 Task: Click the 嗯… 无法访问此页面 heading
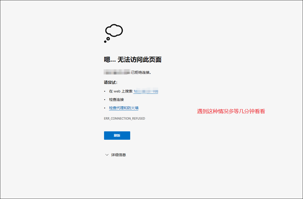click(133, 60)
